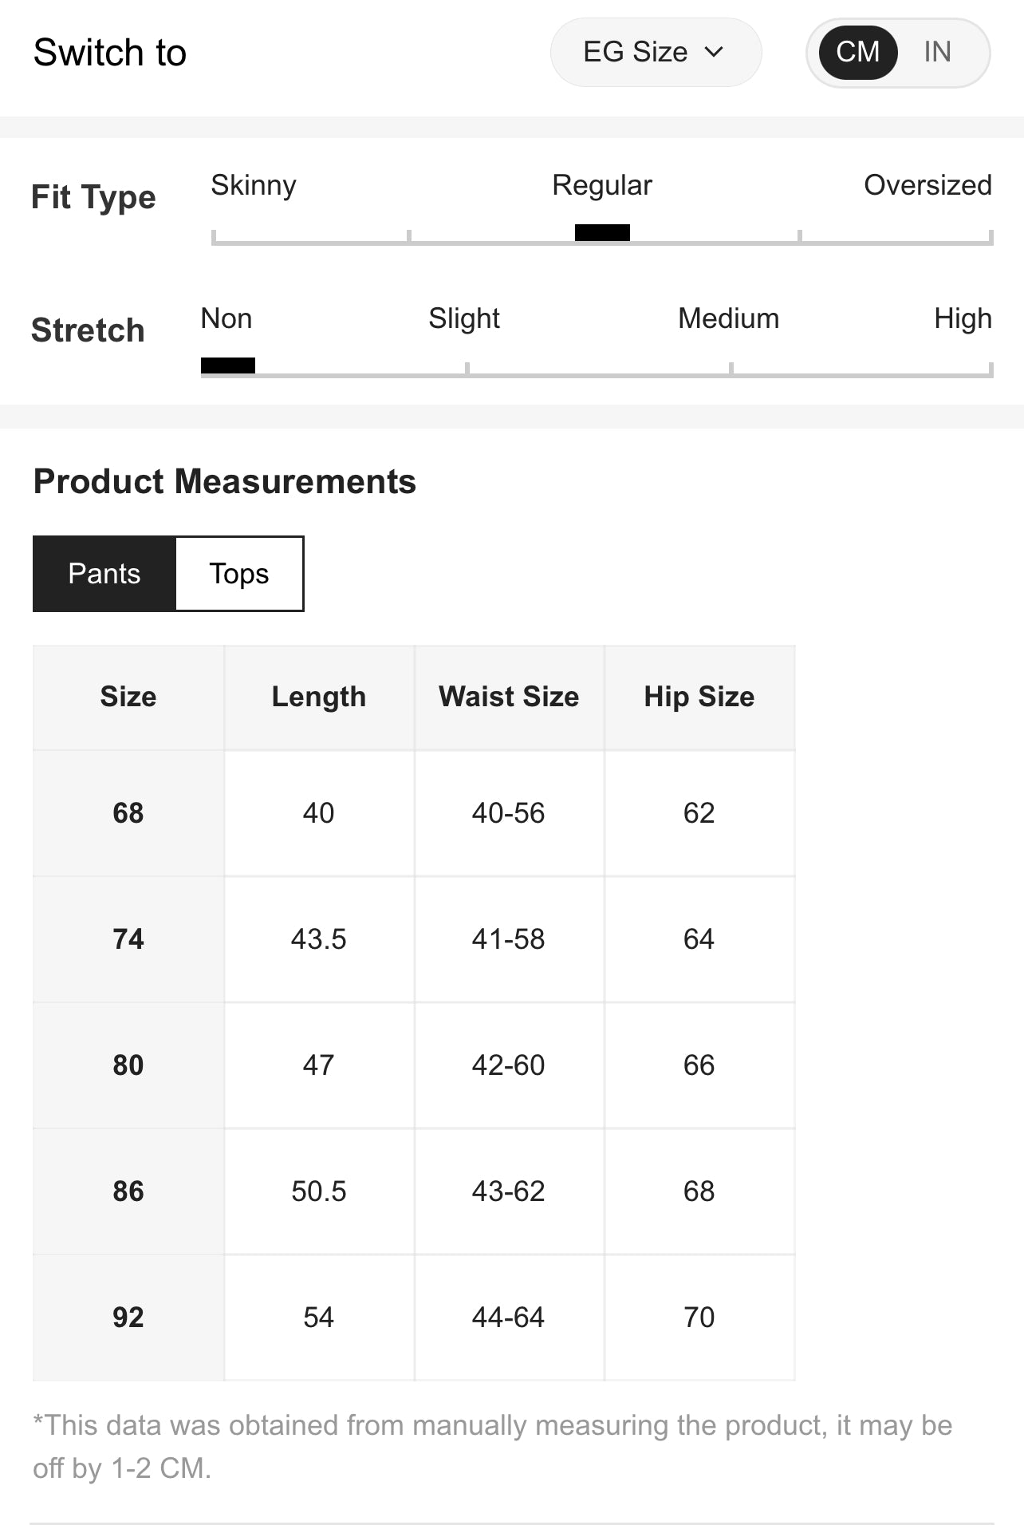Select the size 92 row label

tap(128, 1318)
